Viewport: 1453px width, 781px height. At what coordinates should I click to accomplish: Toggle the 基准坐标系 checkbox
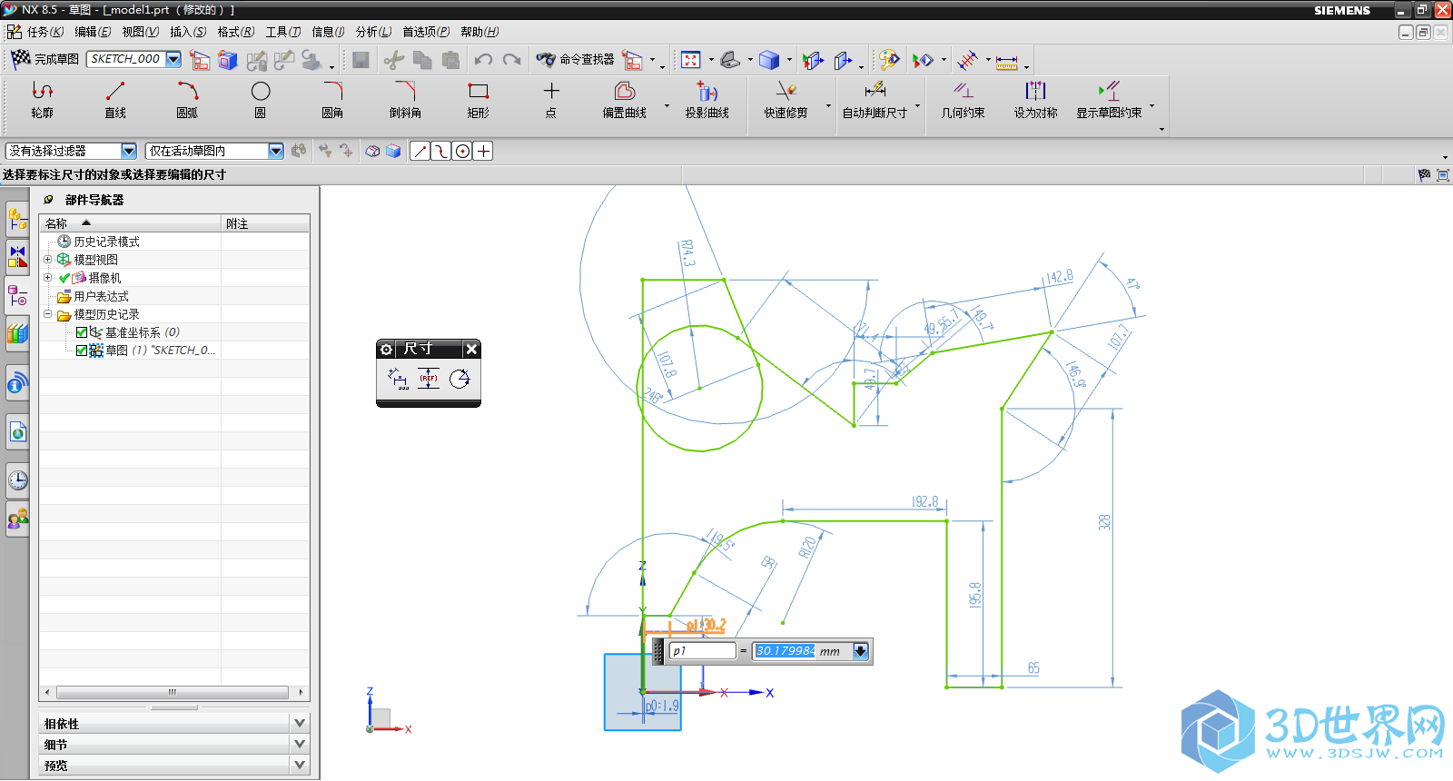82,332
